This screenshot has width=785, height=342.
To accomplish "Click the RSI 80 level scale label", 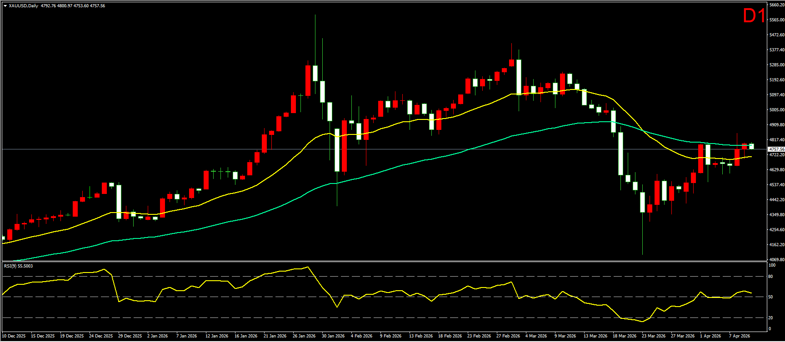I will (770, 277).
